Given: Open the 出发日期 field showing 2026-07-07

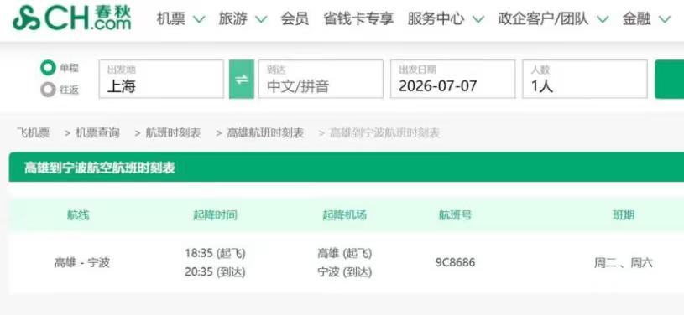Looking at the screenshot, I should point(453,80).
